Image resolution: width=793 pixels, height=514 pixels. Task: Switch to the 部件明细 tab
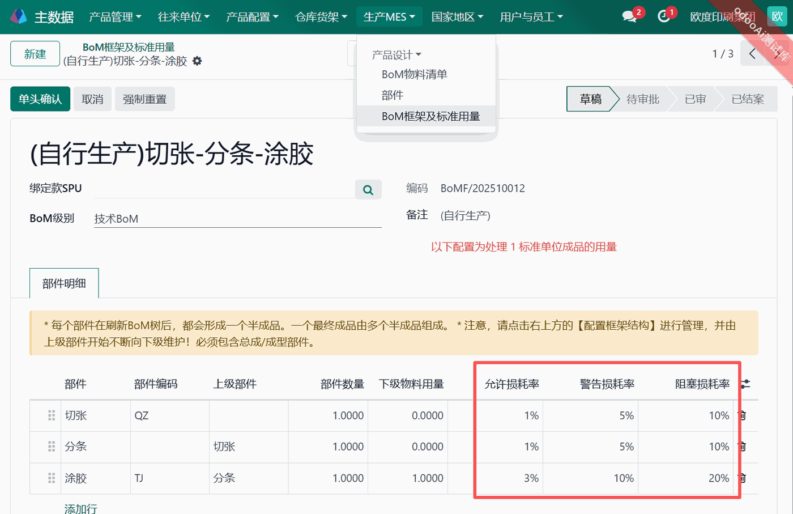[x=64, y=283]
